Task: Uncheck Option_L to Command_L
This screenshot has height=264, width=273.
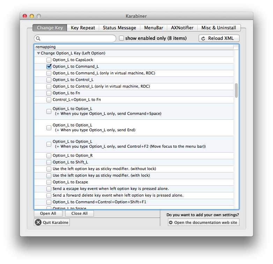Action: click(49, 66)
